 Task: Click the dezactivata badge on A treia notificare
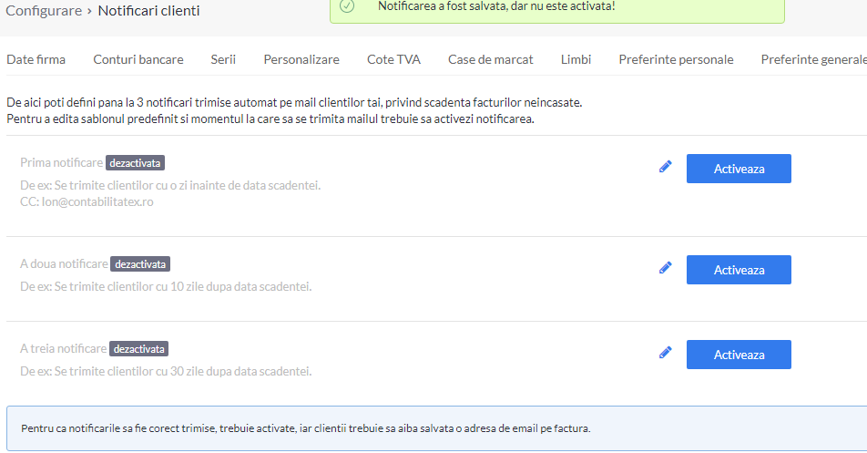coord(138,349)
